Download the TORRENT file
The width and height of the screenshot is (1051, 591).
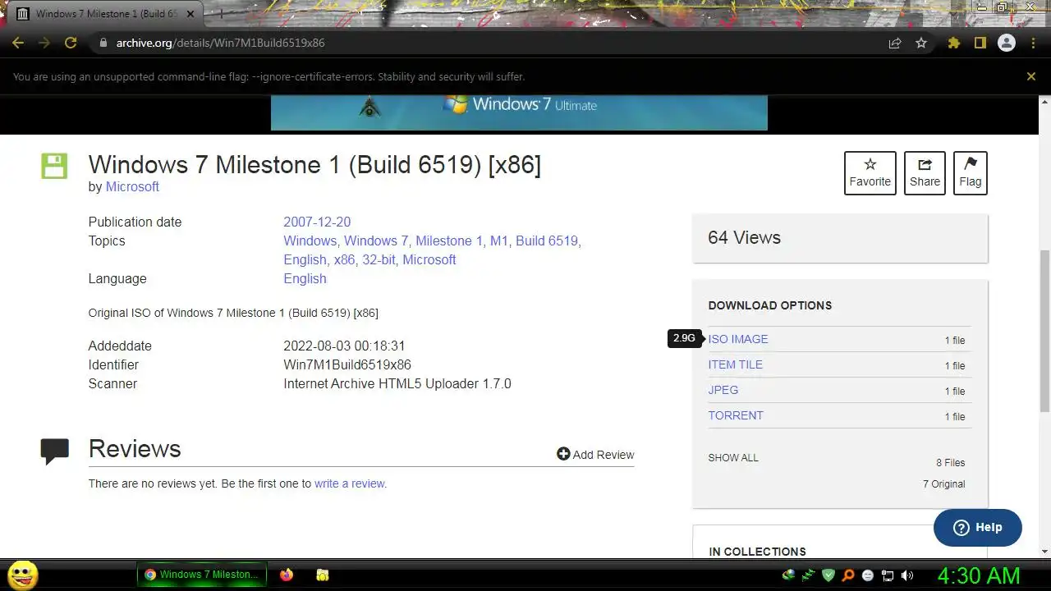click(x=736, y=415)
